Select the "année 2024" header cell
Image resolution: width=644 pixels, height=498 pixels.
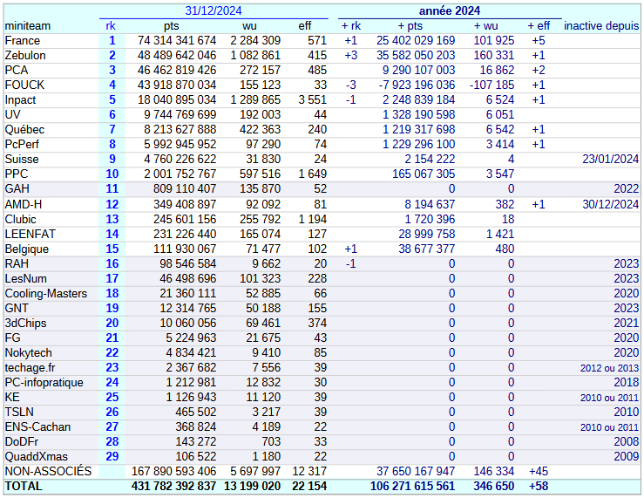[449, 10]
